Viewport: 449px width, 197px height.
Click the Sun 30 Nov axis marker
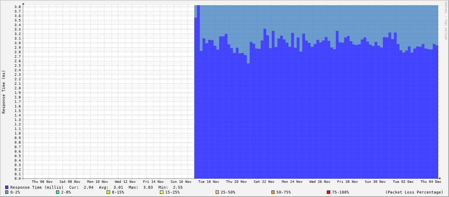coord(375,181)
